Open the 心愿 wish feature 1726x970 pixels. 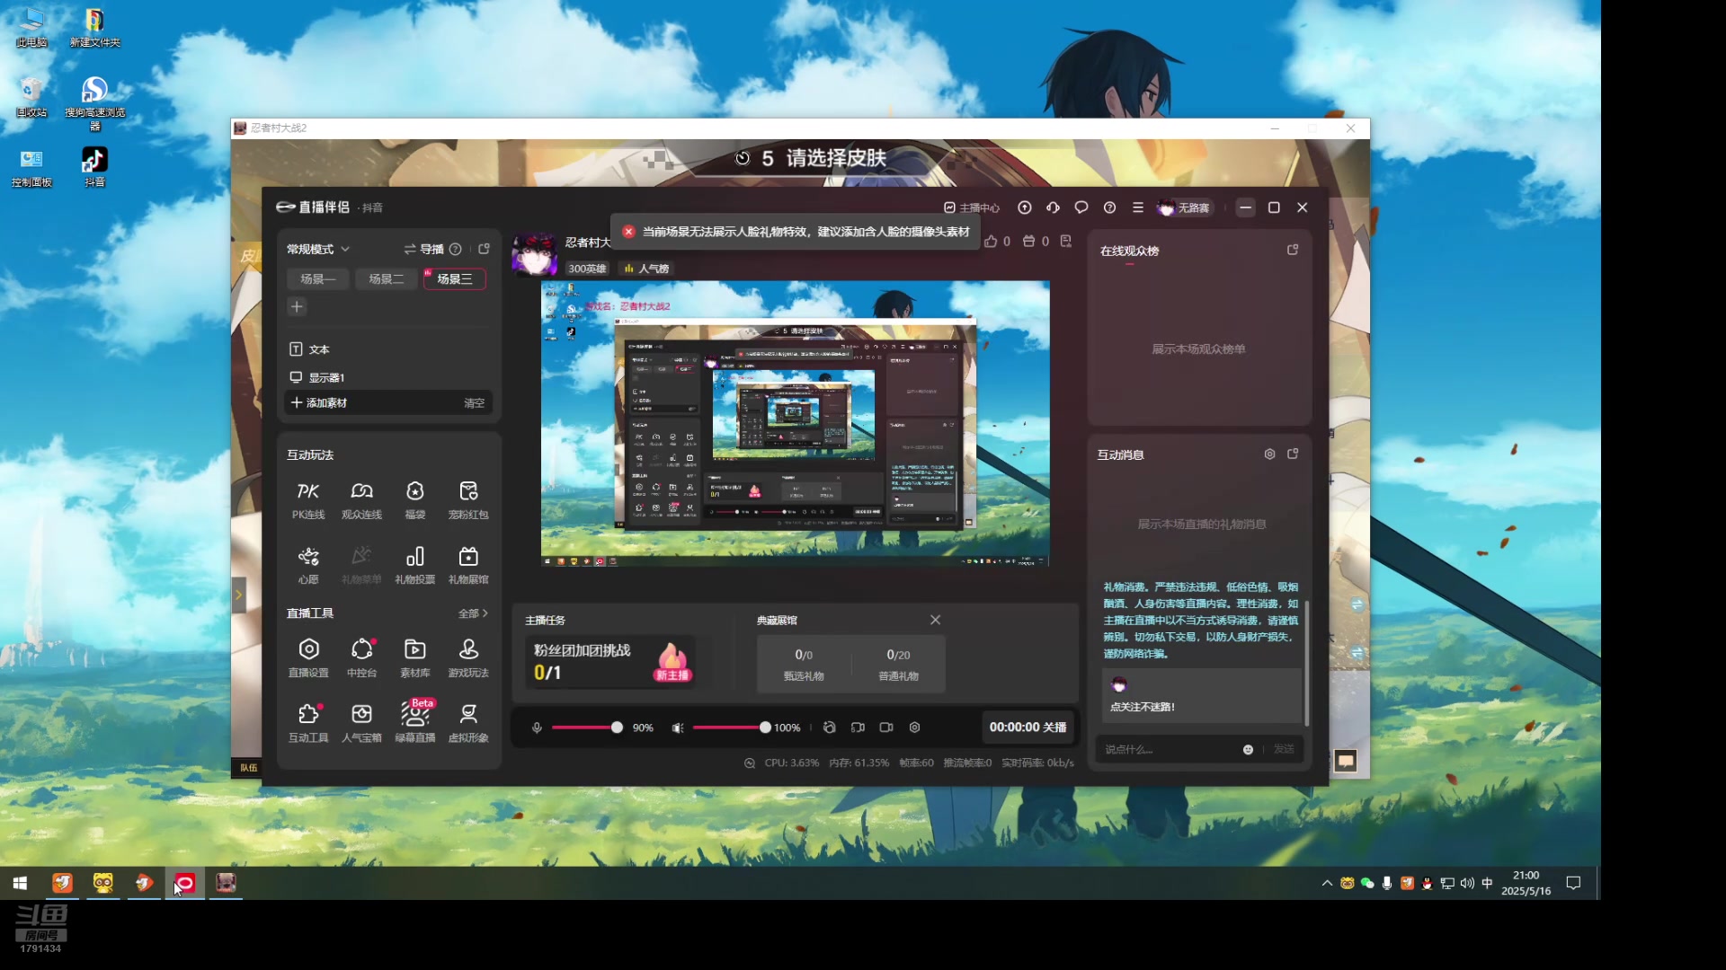(x=307, y=565)
